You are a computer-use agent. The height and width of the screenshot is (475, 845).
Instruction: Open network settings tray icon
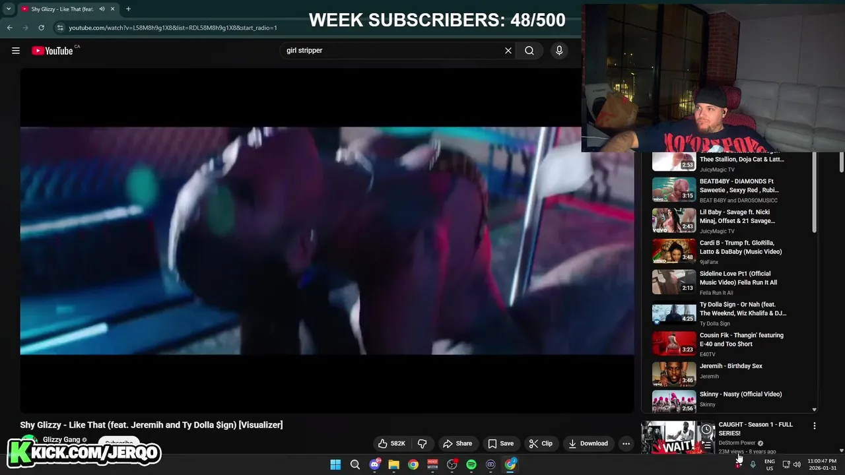pos(786,464)
